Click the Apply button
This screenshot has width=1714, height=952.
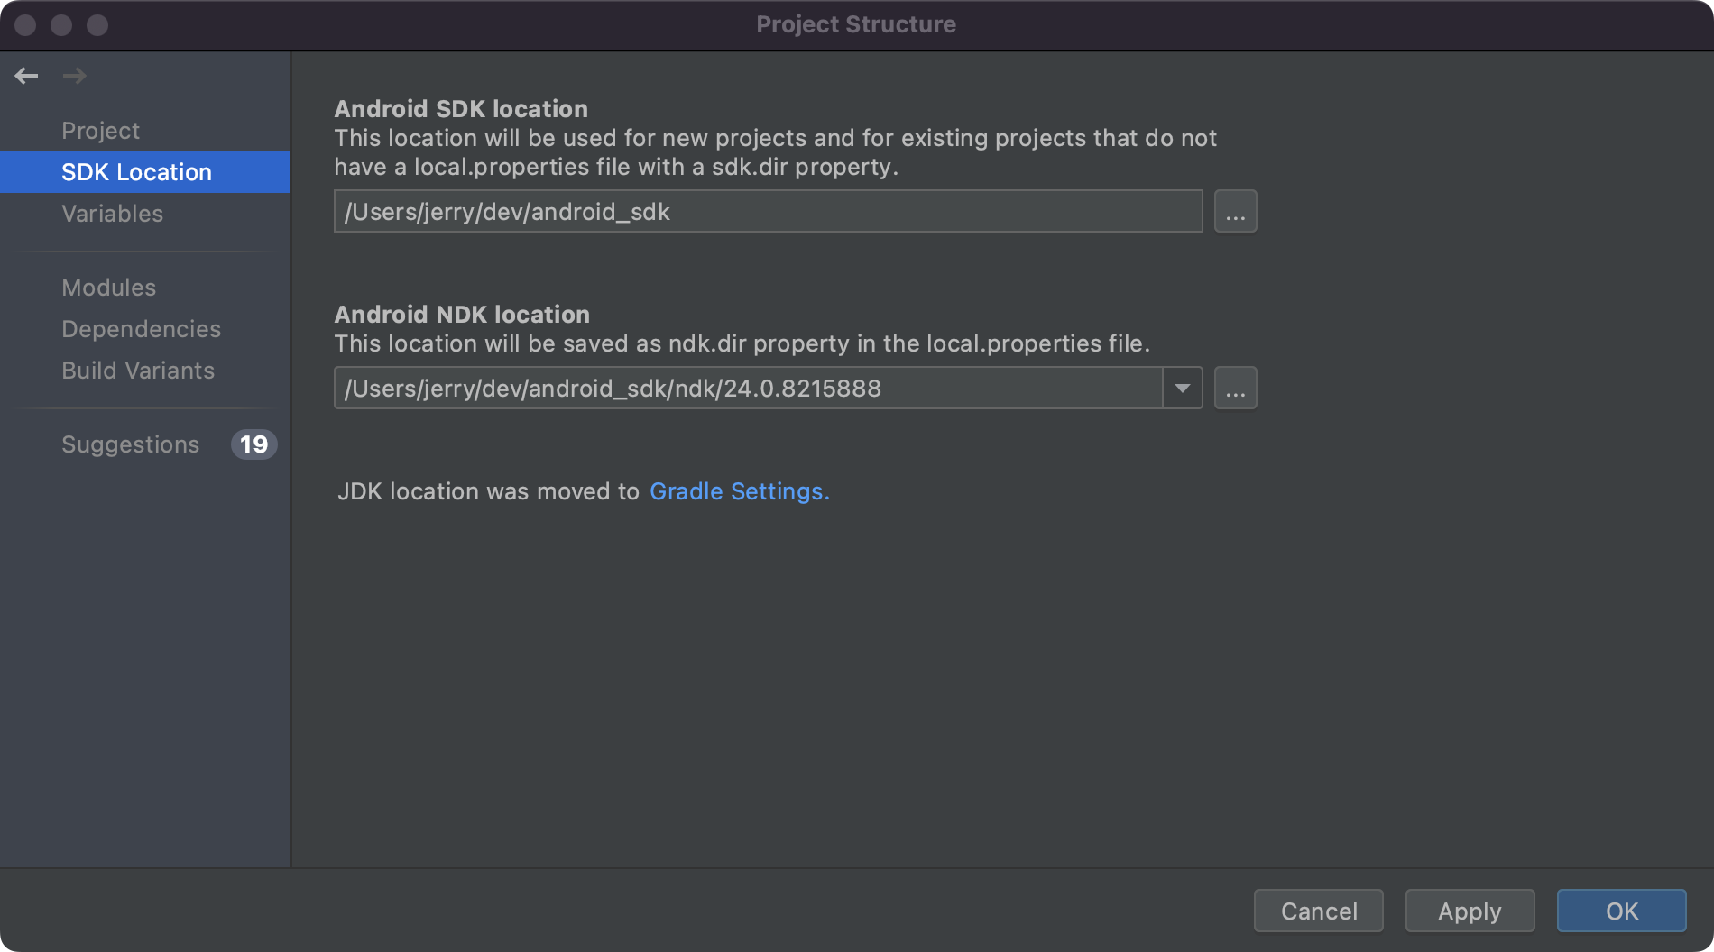[x=1469, y=911]
